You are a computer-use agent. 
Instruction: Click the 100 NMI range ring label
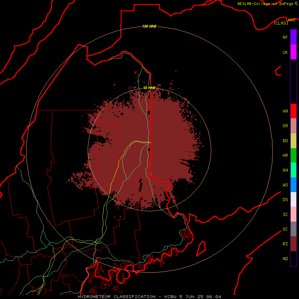(x=149, y=26)
